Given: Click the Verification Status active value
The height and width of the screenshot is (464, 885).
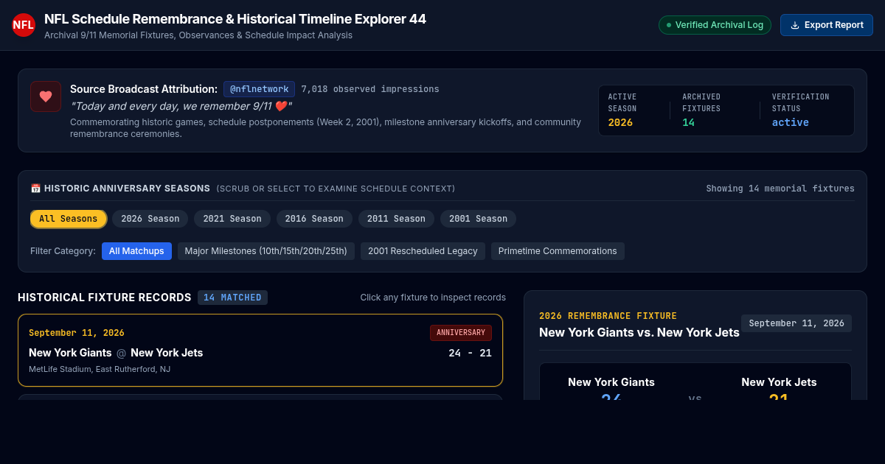Looking at the screenshot, I should click(791, 122).
